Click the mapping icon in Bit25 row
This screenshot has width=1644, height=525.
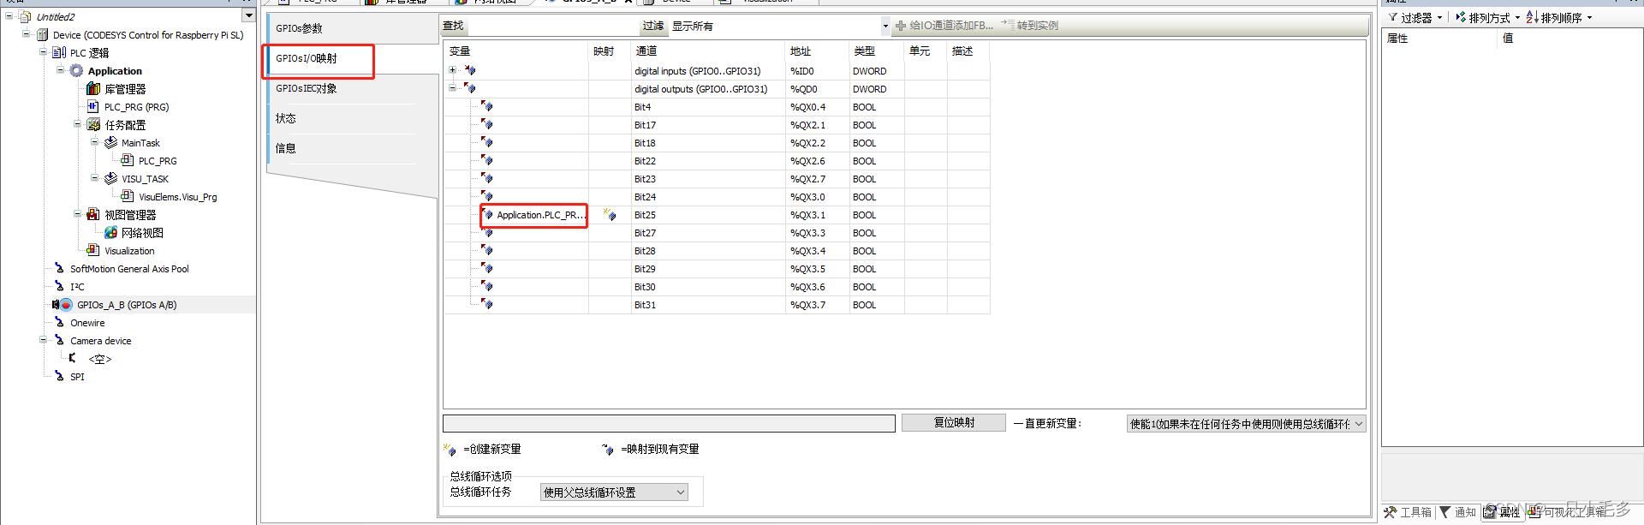[x=609, y=214]
